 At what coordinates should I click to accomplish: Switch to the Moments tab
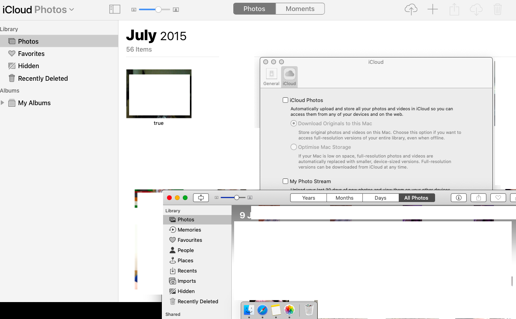click(x=300, y=9)
